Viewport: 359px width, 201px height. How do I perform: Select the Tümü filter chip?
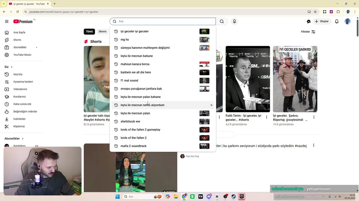pyautogui.click(x=89, y=32)
